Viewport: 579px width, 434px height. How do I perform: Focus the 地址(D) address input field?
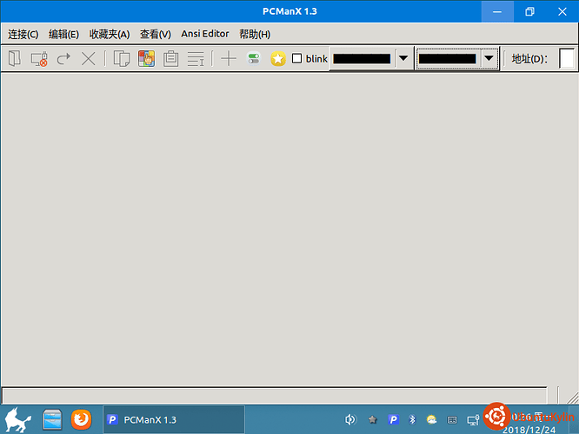point(568,59)
